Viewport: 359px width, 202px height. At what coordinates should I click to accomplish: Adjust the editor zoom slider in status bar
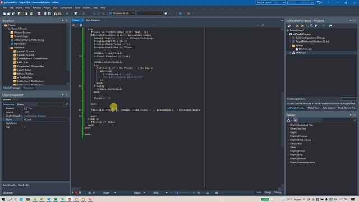coord(177,193)
